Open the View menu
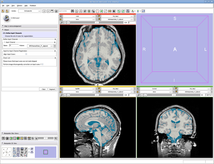 point(13,5)
